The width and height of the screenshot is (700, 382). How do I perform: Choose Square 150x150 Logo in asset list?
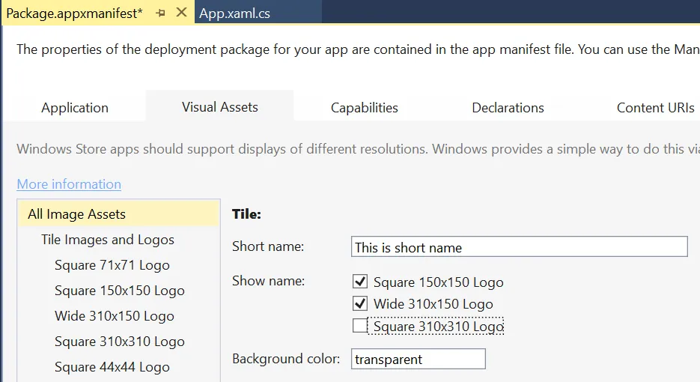click(x=120, y=291)
